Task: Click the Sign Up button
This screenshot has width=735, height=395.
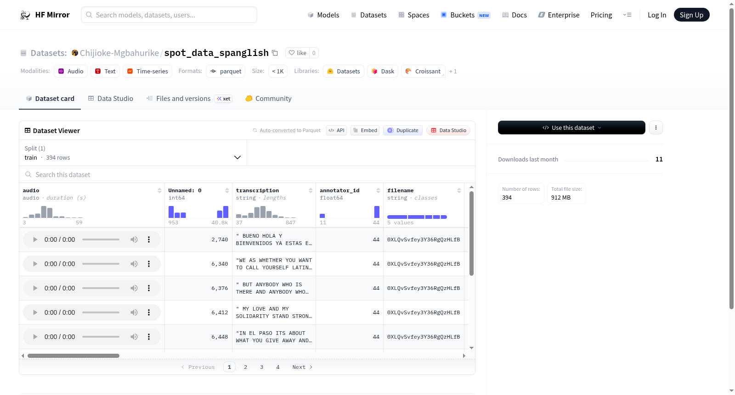Action: (x=691, y=15)
